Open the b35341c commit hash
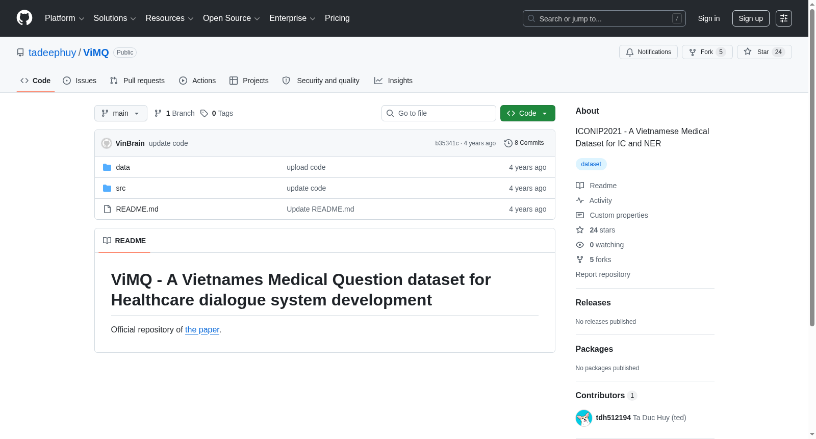Image resolution: width=816 pixels, height=439 pixels. [x=447, y=143]
